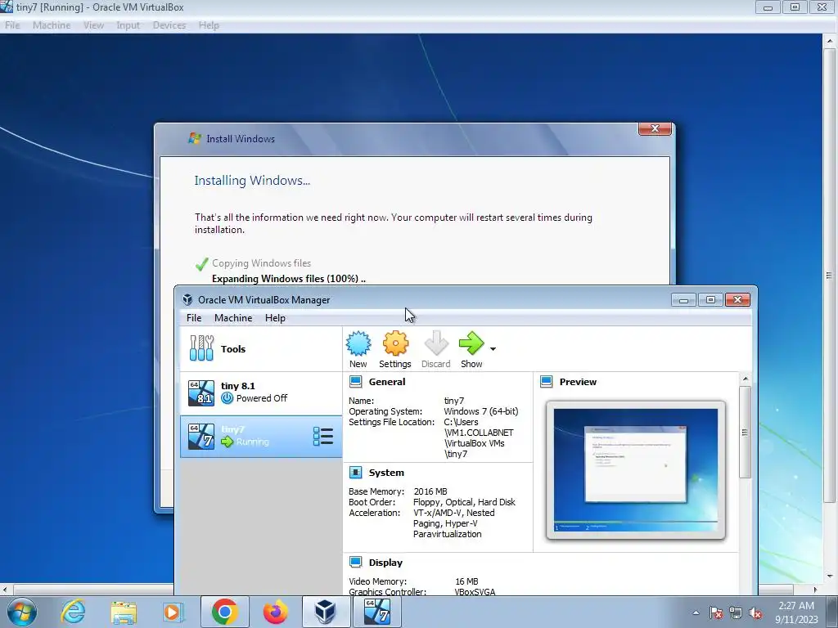Click Copying Windows files step text
The image size is (838, 628).
click(261, 263)
